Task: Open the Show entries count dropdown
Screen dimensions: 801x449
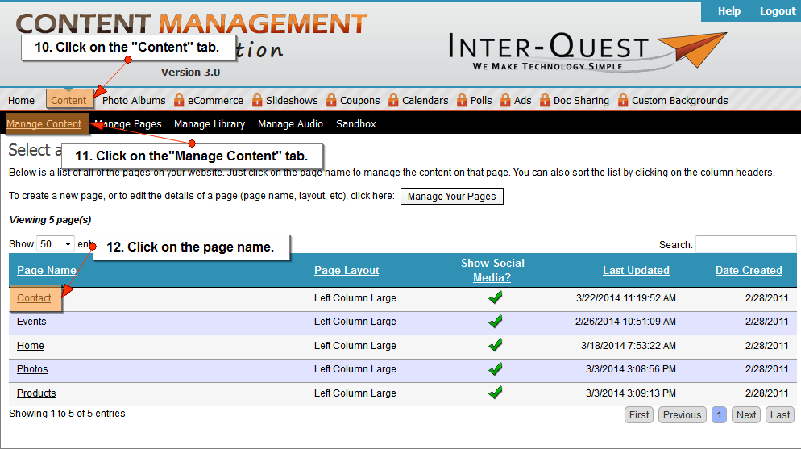Action: (56, 243)
